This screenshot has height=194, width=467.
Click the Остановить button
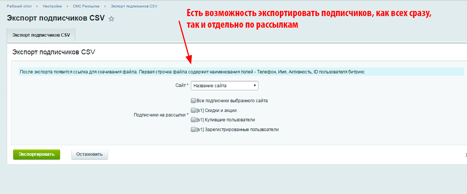coord(89,154)
